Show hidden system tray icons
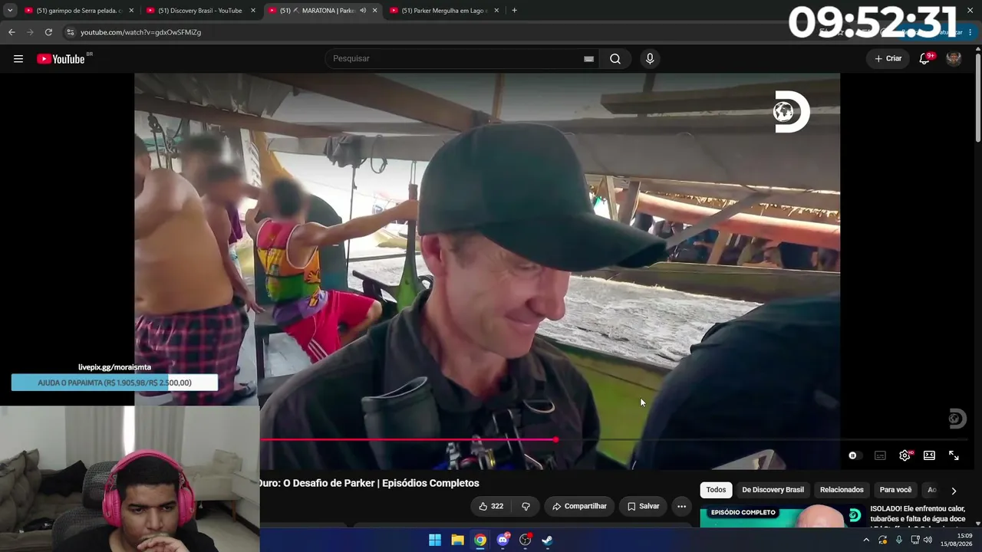982x552 pixels. 866,540
